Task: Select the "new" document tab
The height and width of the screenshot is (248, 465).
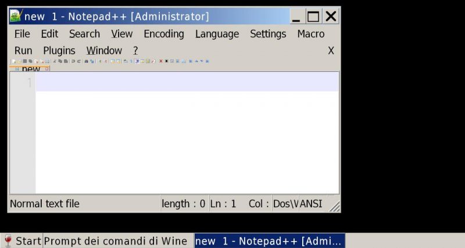Action: (31, 69)
